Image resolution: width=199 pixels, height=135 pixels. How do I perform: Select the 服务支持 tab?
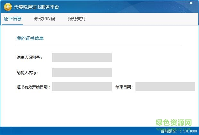click(77, 19)
